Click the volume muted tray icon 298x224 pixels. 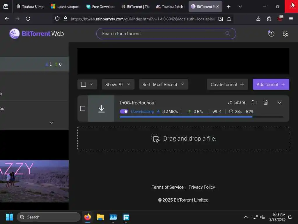tap(262, 217)
